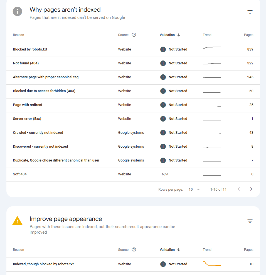Screen dimensions: 266x275
Task: Select Crawled - currently not indexed row
Action: point(38,133)
